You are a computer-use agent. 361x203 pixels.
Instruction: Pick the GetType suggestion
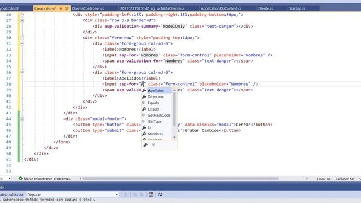155,122
